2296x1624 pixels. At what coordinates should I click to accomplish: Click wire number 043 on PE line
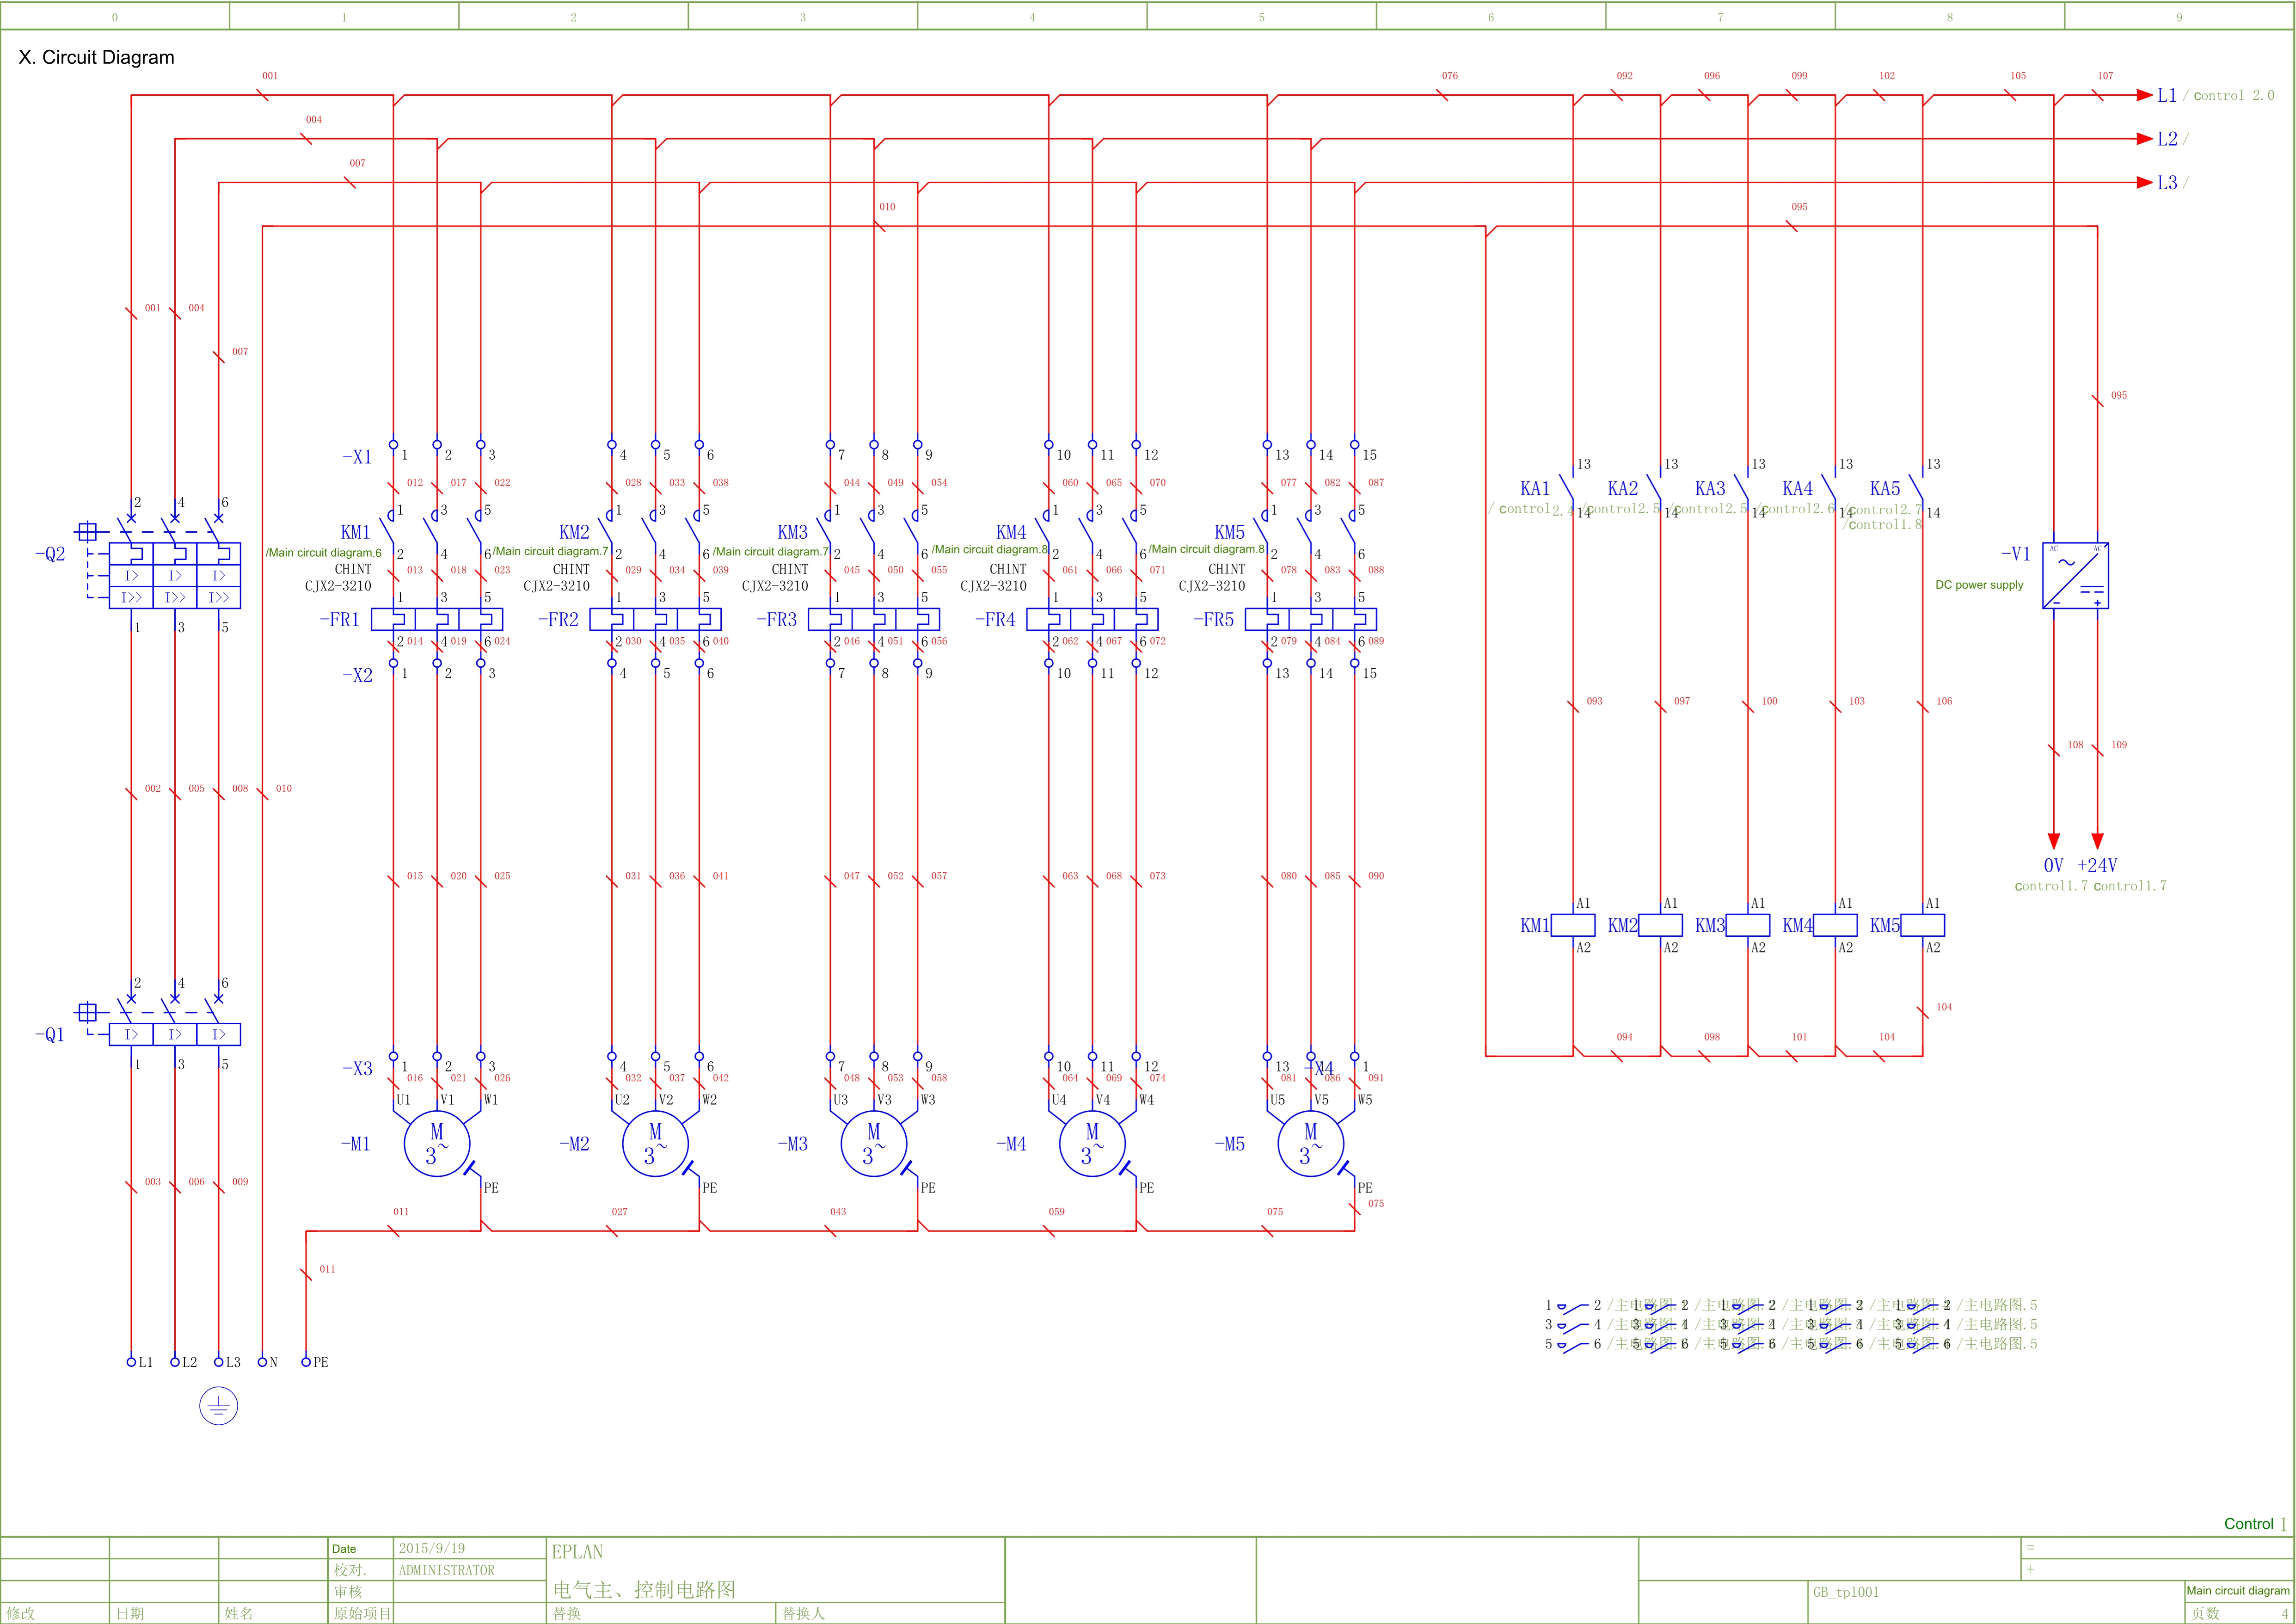(838, 1211)
